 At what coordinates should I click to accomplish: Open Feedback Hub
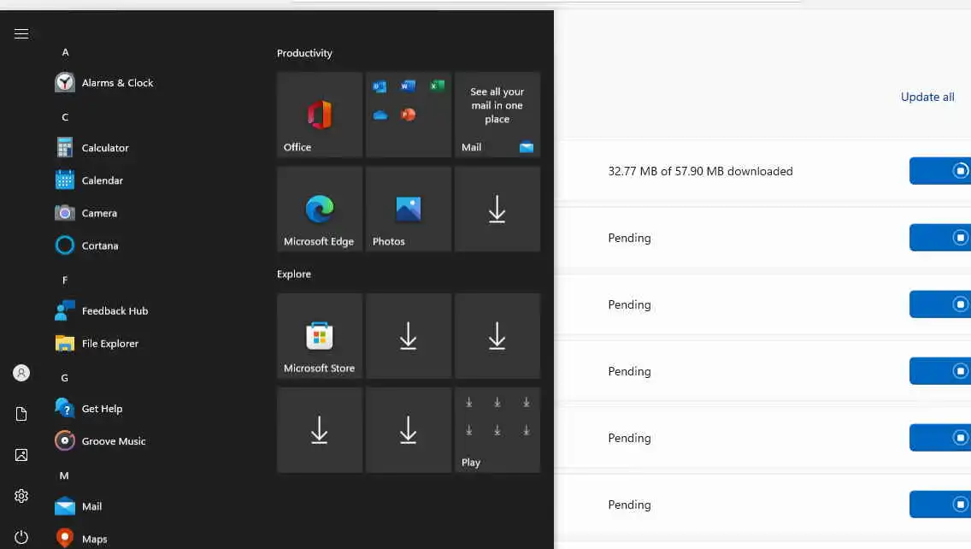click(102, 310)
